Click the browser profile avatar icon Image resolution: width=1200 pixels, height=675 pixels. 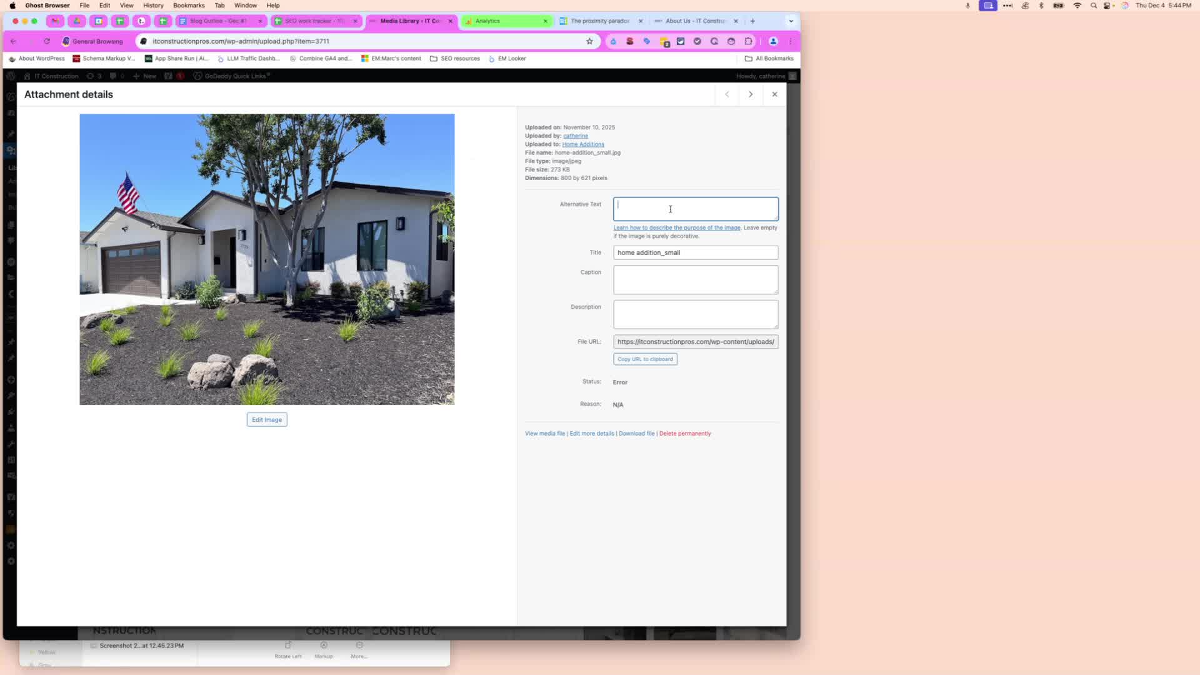[x=772, y=41]
